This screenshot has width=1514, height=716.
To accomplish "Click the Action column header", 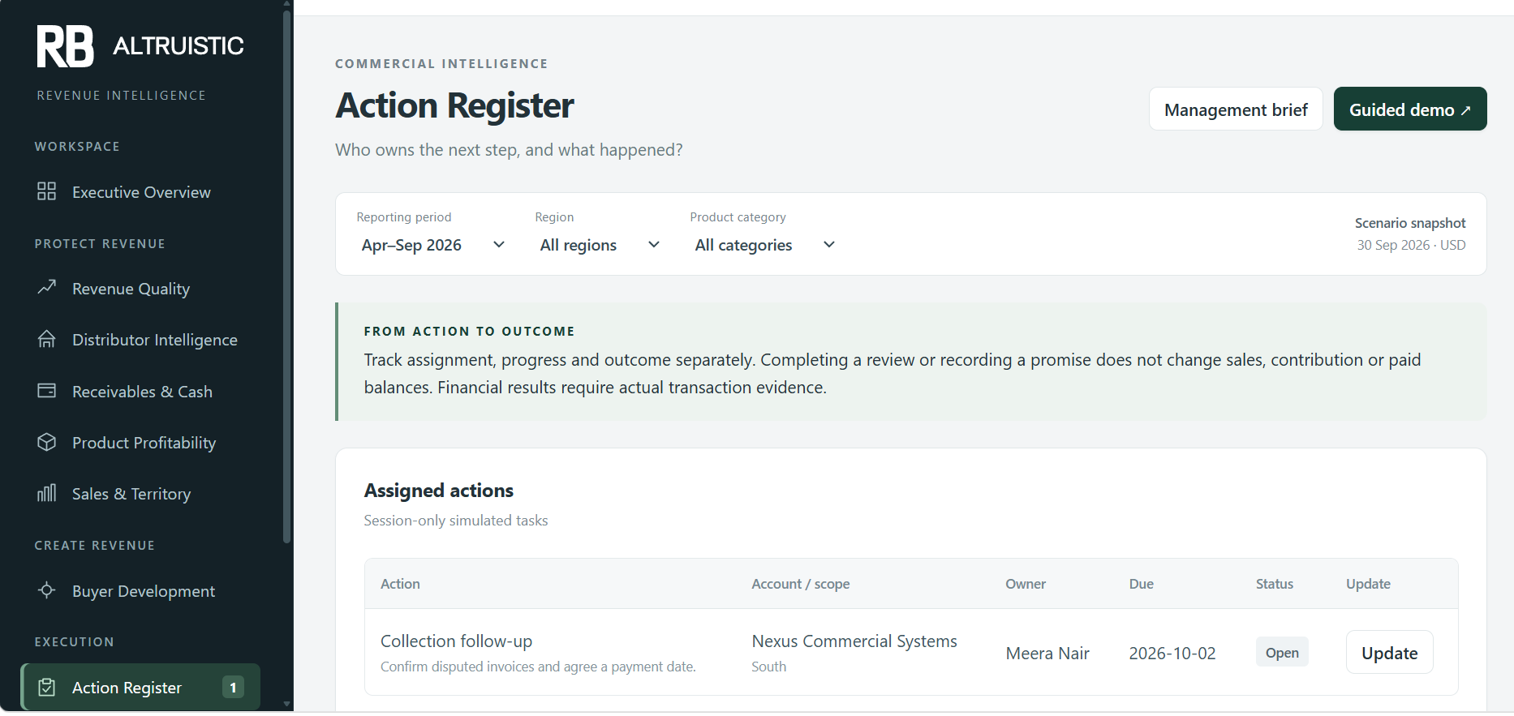I will [x=400, y=584].
